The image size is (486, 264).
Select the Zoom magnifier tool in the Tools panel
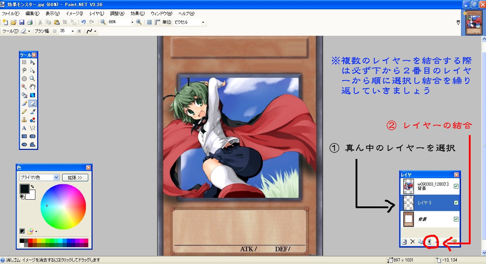pyautogui.click(x=33, y=79)
